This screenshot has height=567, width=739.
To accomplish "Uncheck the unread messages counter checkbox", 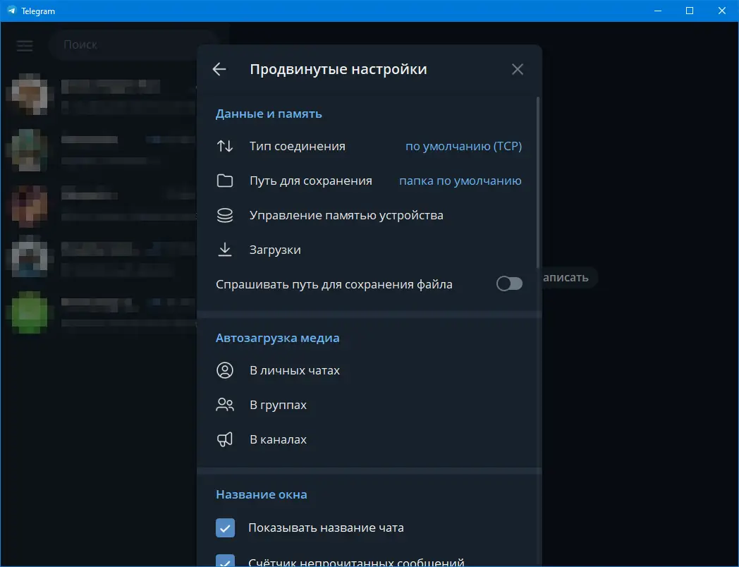I will 225,561.
